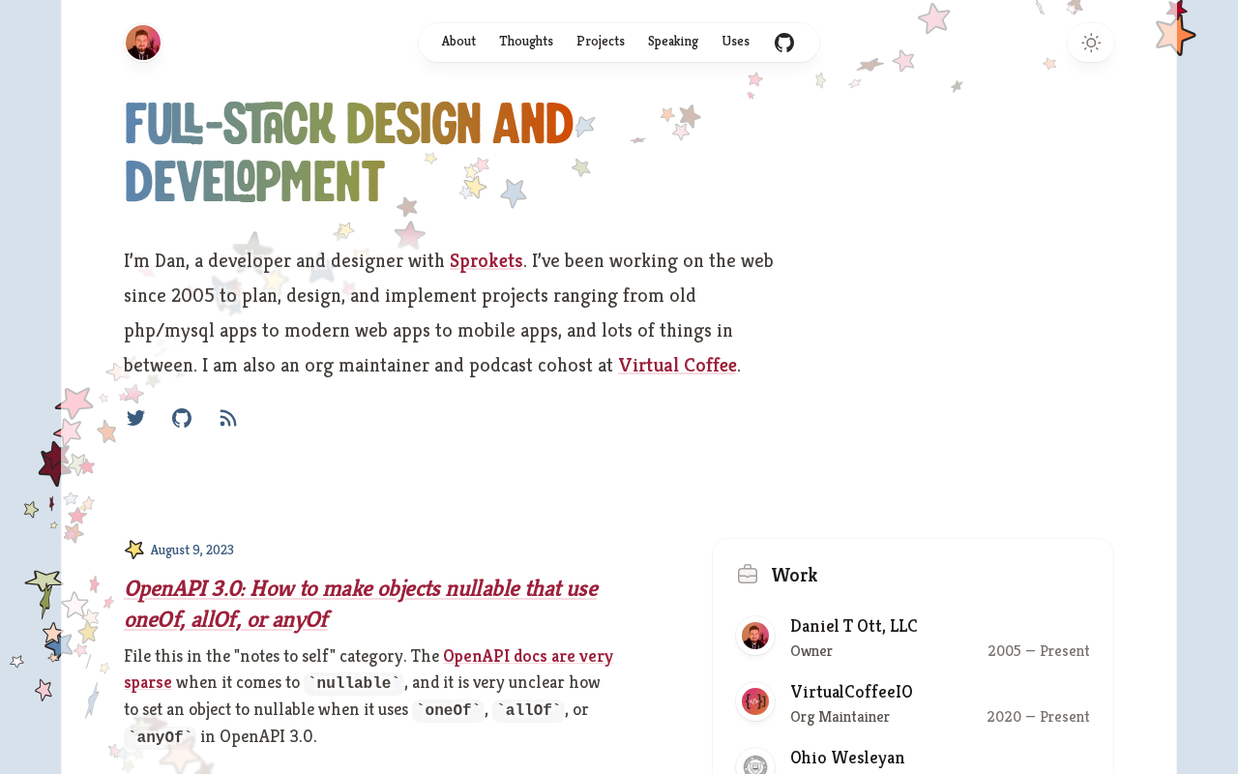1238x774 pixels.
Task: Toggle the light/dark theme sun button
Action: (x=1091, y=43)
